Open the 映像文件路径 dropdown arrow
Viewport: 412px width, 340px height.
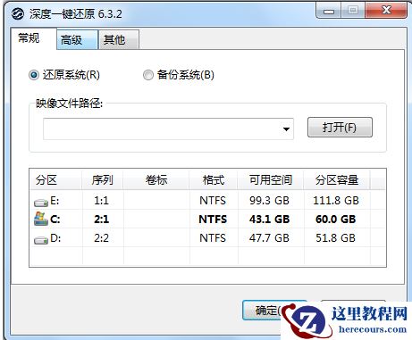click(286, 129)
